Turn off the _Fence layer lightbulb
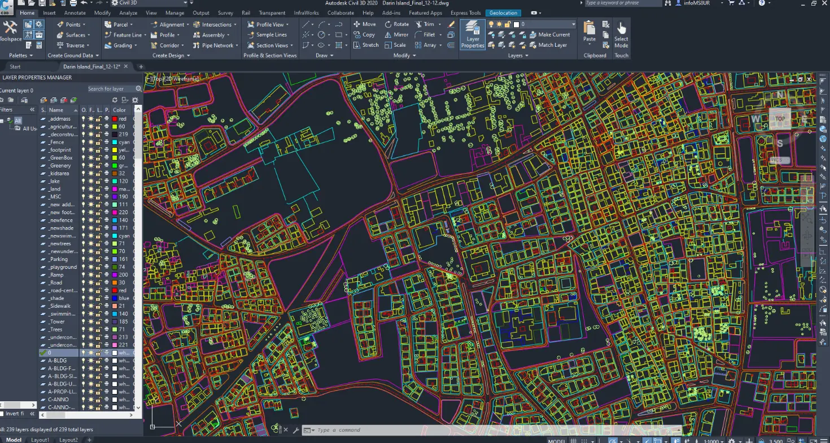Image resolution: width=830 pixels, height=443 pixels. coord(84,143)
